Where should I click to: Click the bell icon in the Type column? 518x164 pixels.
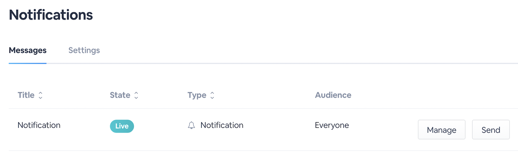[x=191, y=126]
